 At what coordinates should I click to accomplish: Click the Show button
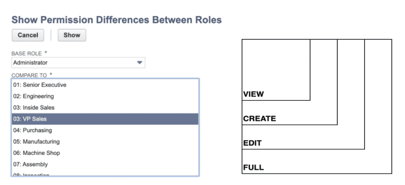(x=72, y=35)
